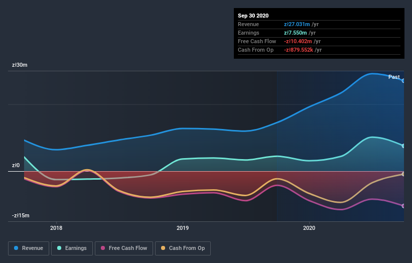Click the 2019 x-axis label

point(183,228)
